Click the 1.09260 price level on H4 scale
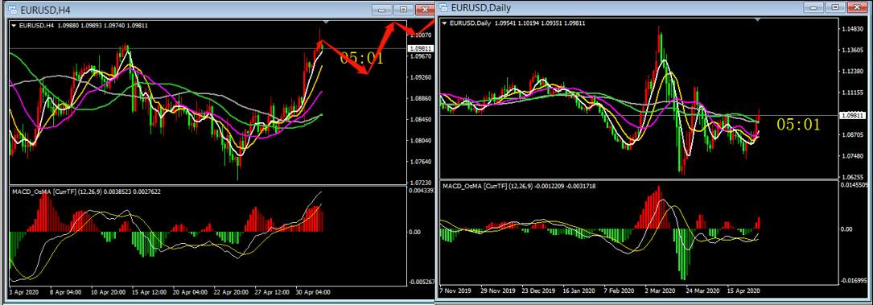This screenshot has height=305, width=873. click(420, 77)
